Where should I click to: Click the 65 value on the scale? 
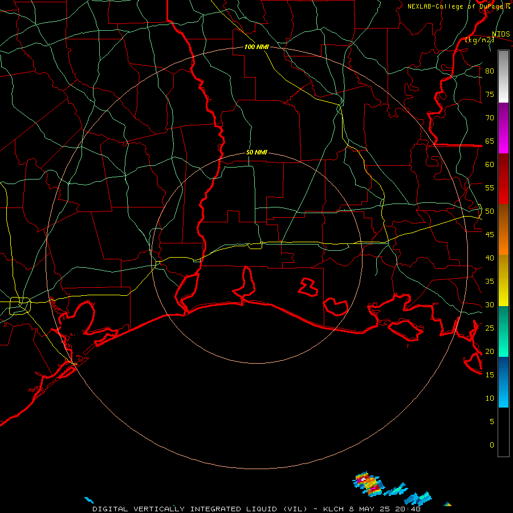(490, 141)
